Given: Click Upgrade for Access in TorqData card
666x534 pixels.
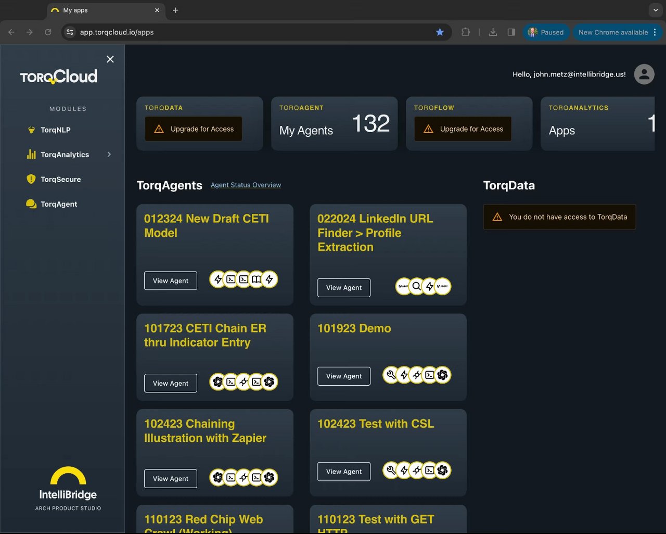Looking at the screenshot, I should pos(194,129).
